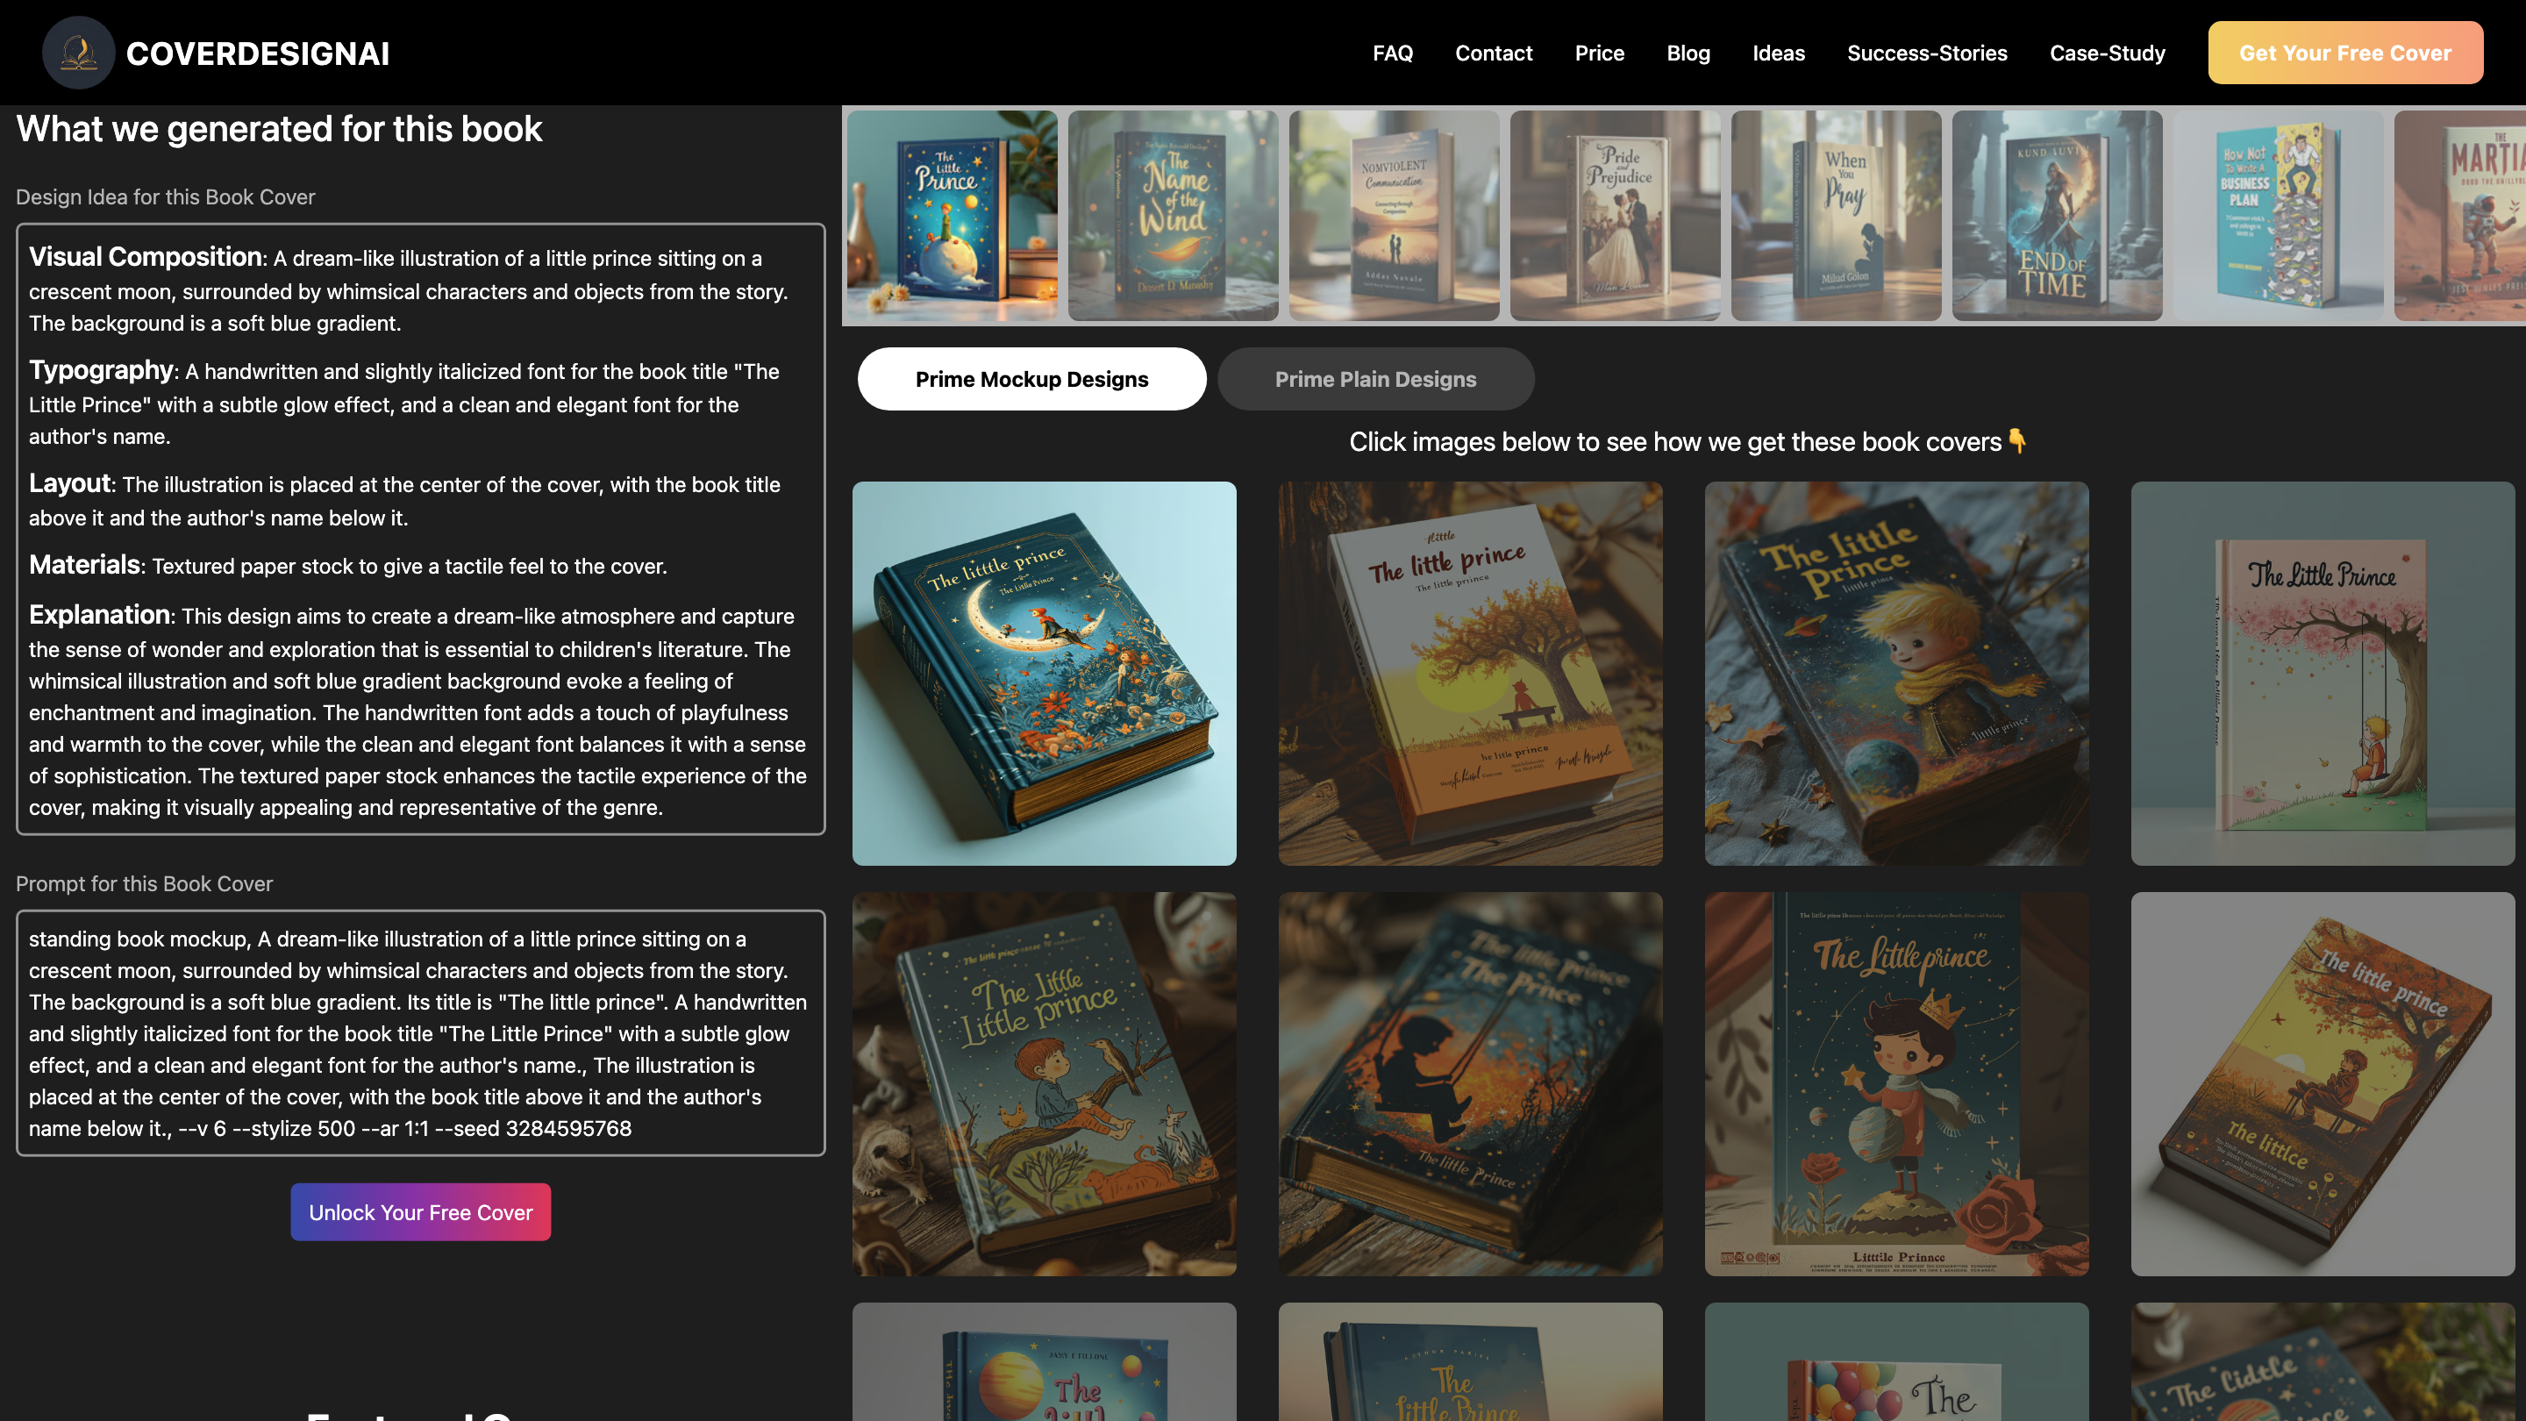Click The Martian thumbnail in the carousel
This screenshot has height=1421, width=2526.
2487,216
